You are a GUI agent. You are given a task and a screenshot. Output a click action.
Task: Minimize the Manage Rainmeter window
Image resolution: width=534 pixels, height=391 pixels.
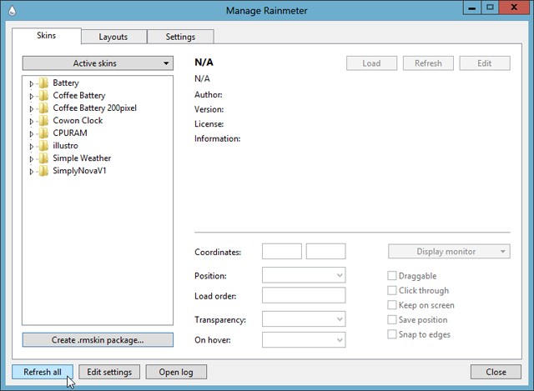(x=472, y=8)
